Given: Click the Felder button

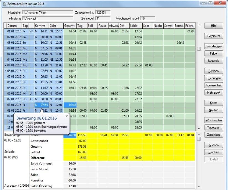Looking at the screenshot, I should [214, 53].
